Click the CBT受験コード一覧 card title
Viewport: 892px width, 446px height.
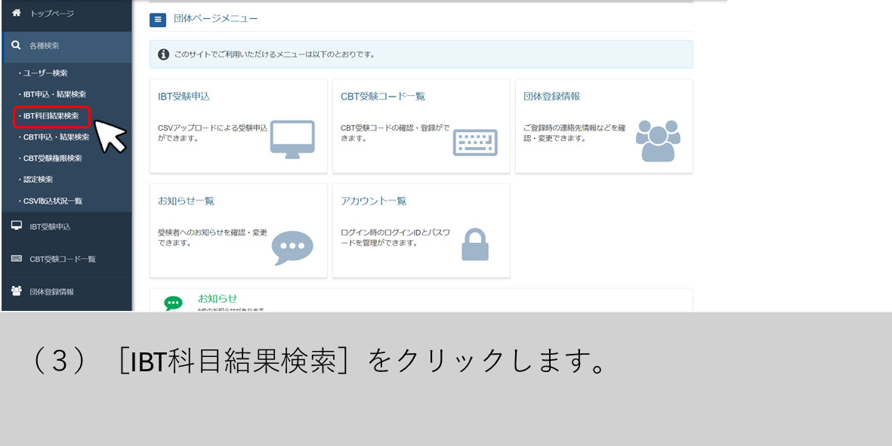pos(383,97)
